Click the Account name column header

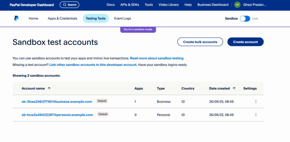click(33, 88)
